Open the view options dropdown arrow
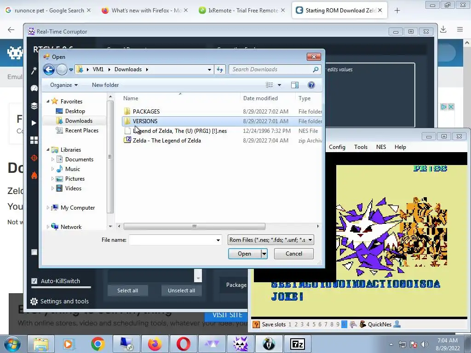471x353 pixels. click(279, 85)
